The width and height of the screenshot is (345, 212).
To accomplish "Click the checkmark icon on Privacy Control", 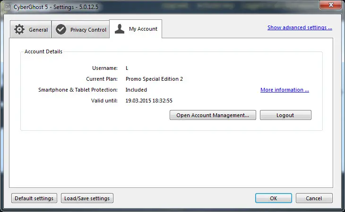I will [x=60, y=29].
